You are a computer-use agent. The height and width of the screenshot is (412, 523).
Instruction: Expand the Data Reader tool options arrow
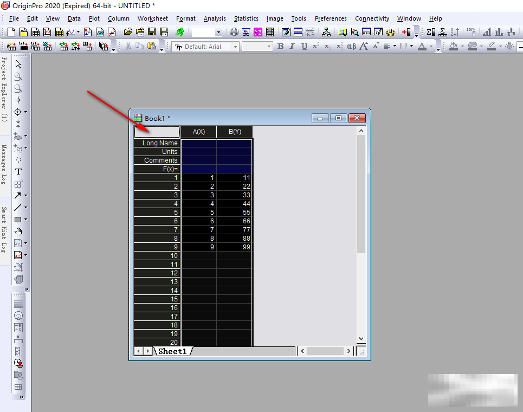[25, 112]
